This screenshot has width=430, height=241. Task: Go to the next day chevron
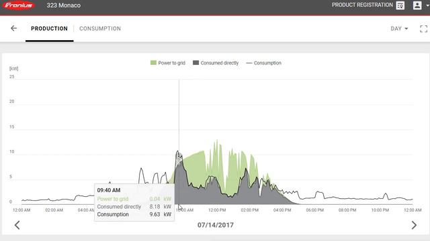[x=414, y=225]
